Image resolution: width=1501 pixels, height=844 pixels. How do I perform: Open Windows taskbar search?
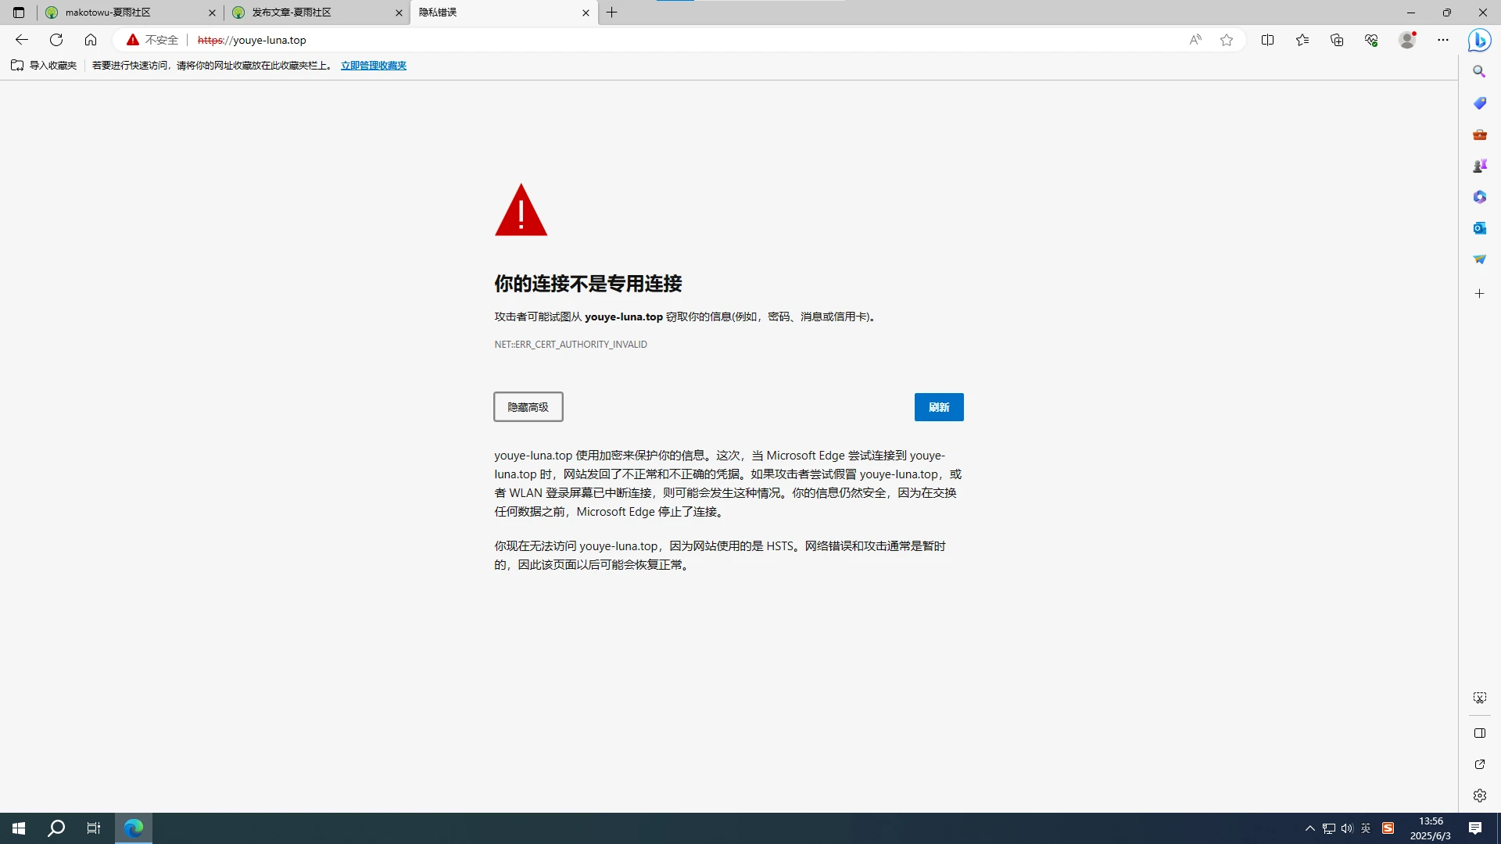point(56,828)
